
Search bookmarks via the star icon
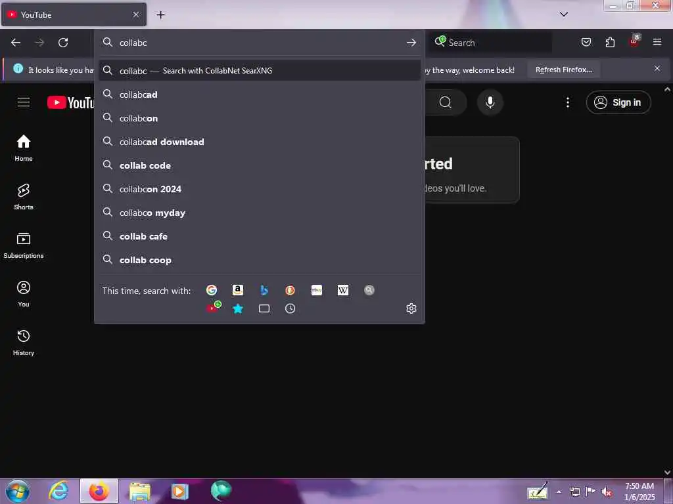tap(238, 308)
